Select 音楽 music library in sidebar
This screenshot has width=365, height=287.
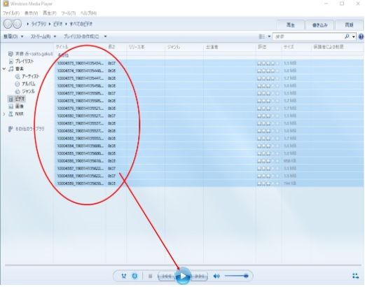click(20, 69)
